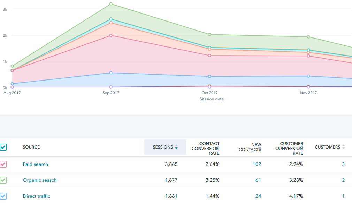The width and height of the screenshot is (352, 203).
Task: Sort by Customer Conversion Rate arrows
Action: pos(302,148)
